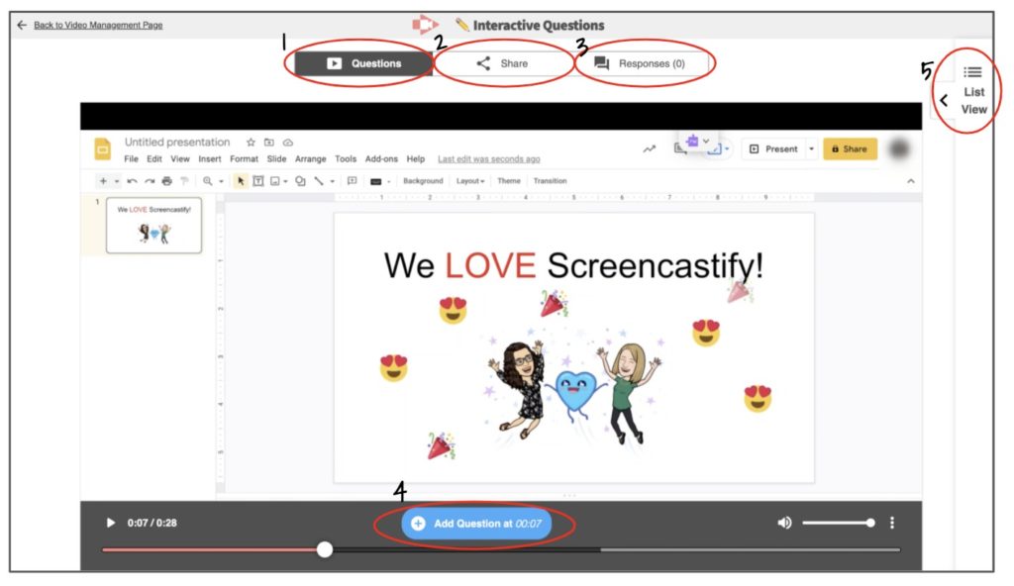This screenshot has width=1014, height=586.
Task: Open the Insert menu in Slides
Action: [x=209, y=158]
